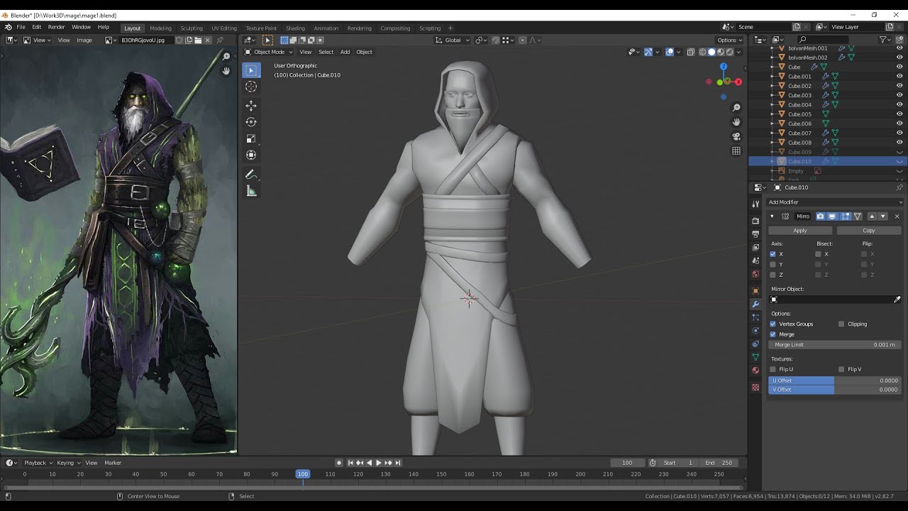Open the File menu
This screenshot has height=511, width=908.
pyautogui.click(x=21, y=27)
